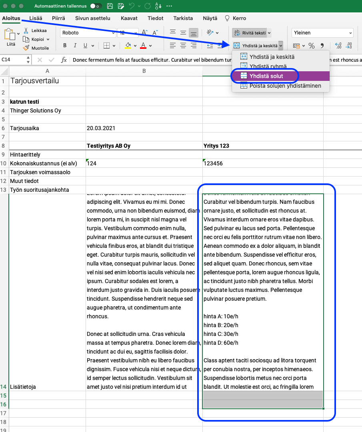Expand font color dropdown arrow
This screenshot has width=362, height=432.
coord(150,46)
